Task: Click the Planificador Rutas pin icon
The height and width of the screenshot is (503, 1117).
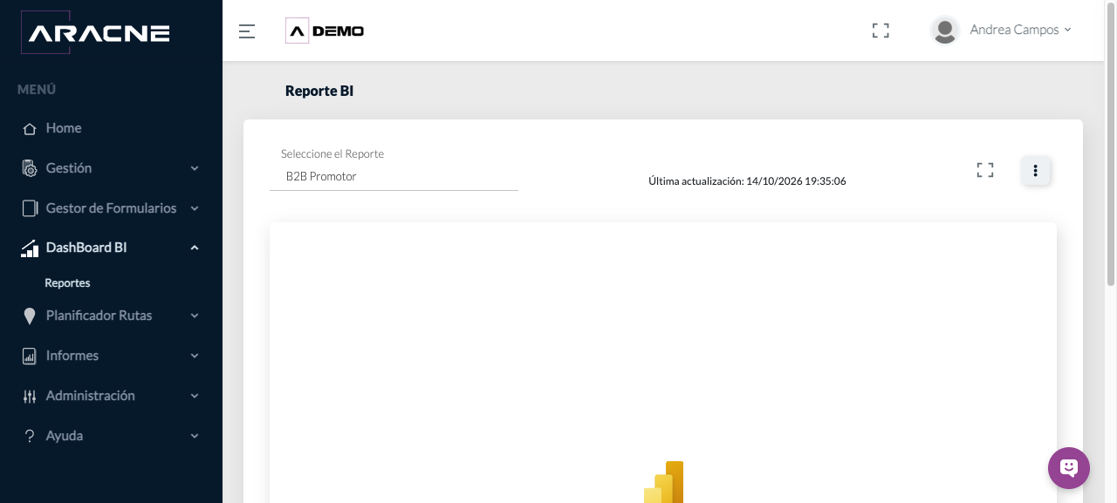Action: coord(30,316)
